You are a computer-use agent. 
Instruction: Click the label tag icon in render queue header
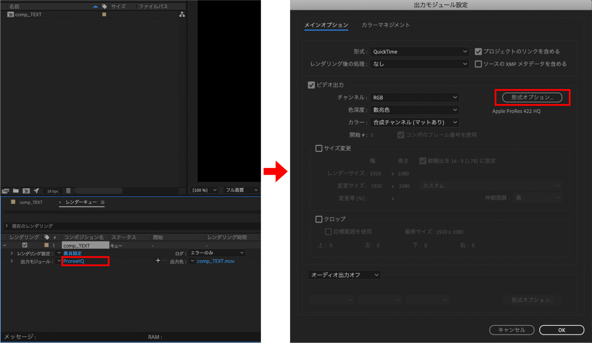point(47,237)
